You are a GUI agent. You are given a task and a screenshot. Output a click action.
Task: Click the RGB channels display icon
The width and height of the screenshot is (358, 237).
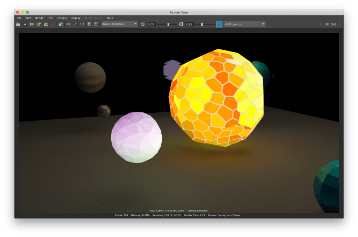pos(68,24)
